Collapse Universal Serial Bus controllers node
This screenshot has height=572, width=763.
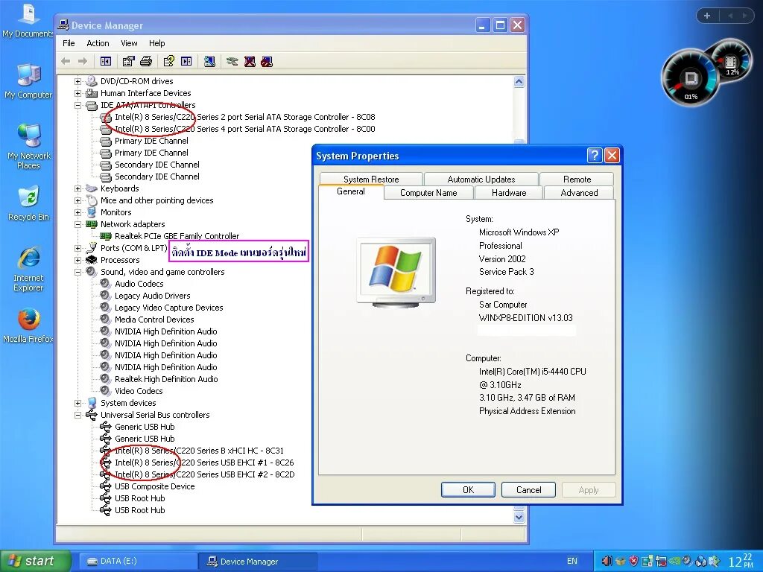77,415
